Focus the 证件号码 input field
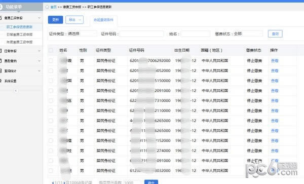Image resolution: width=304 pixels, height=184 pixels. pyautogui.click(x=142, y=34)
